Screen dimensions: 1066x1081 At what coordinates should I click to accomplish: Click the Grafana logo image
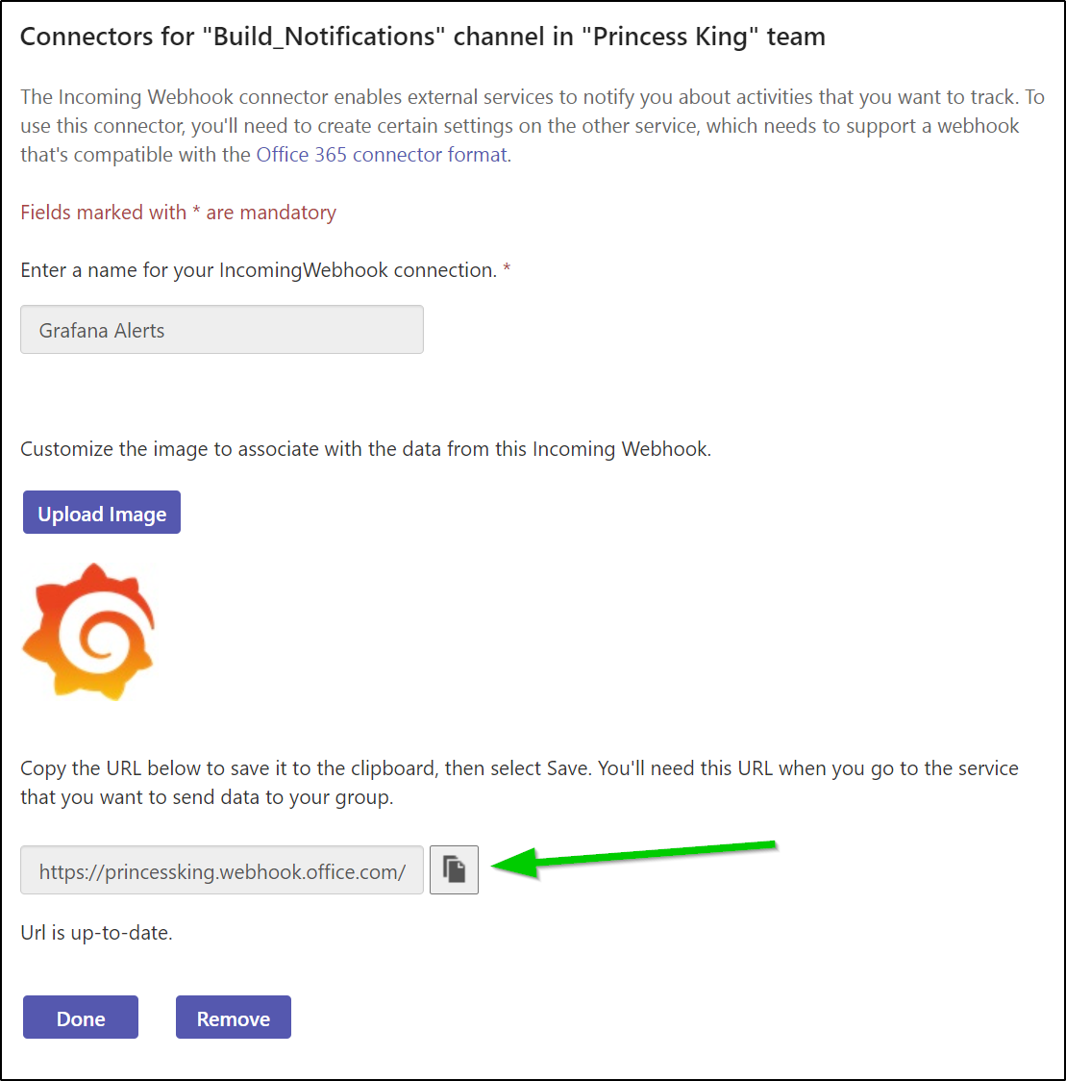tap(88, 632)
